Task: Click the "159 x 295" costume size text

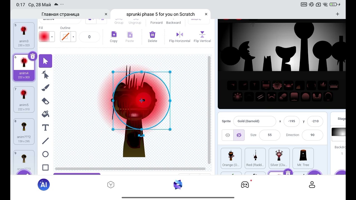Action: click(x=24, y=141)
